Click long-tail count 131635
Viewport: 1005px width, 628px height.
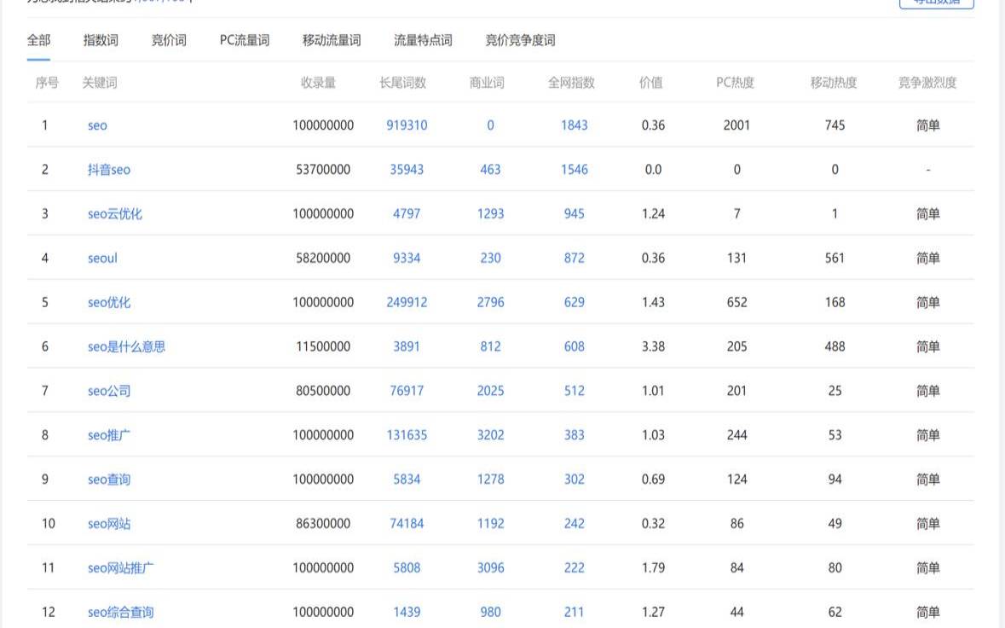tap(407, 435)
